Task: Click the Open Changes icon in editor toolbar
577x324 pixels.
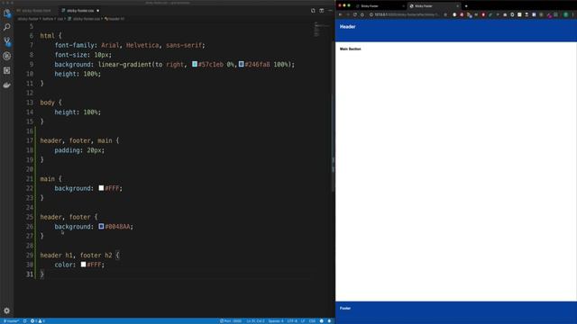Action: point(313,11)
